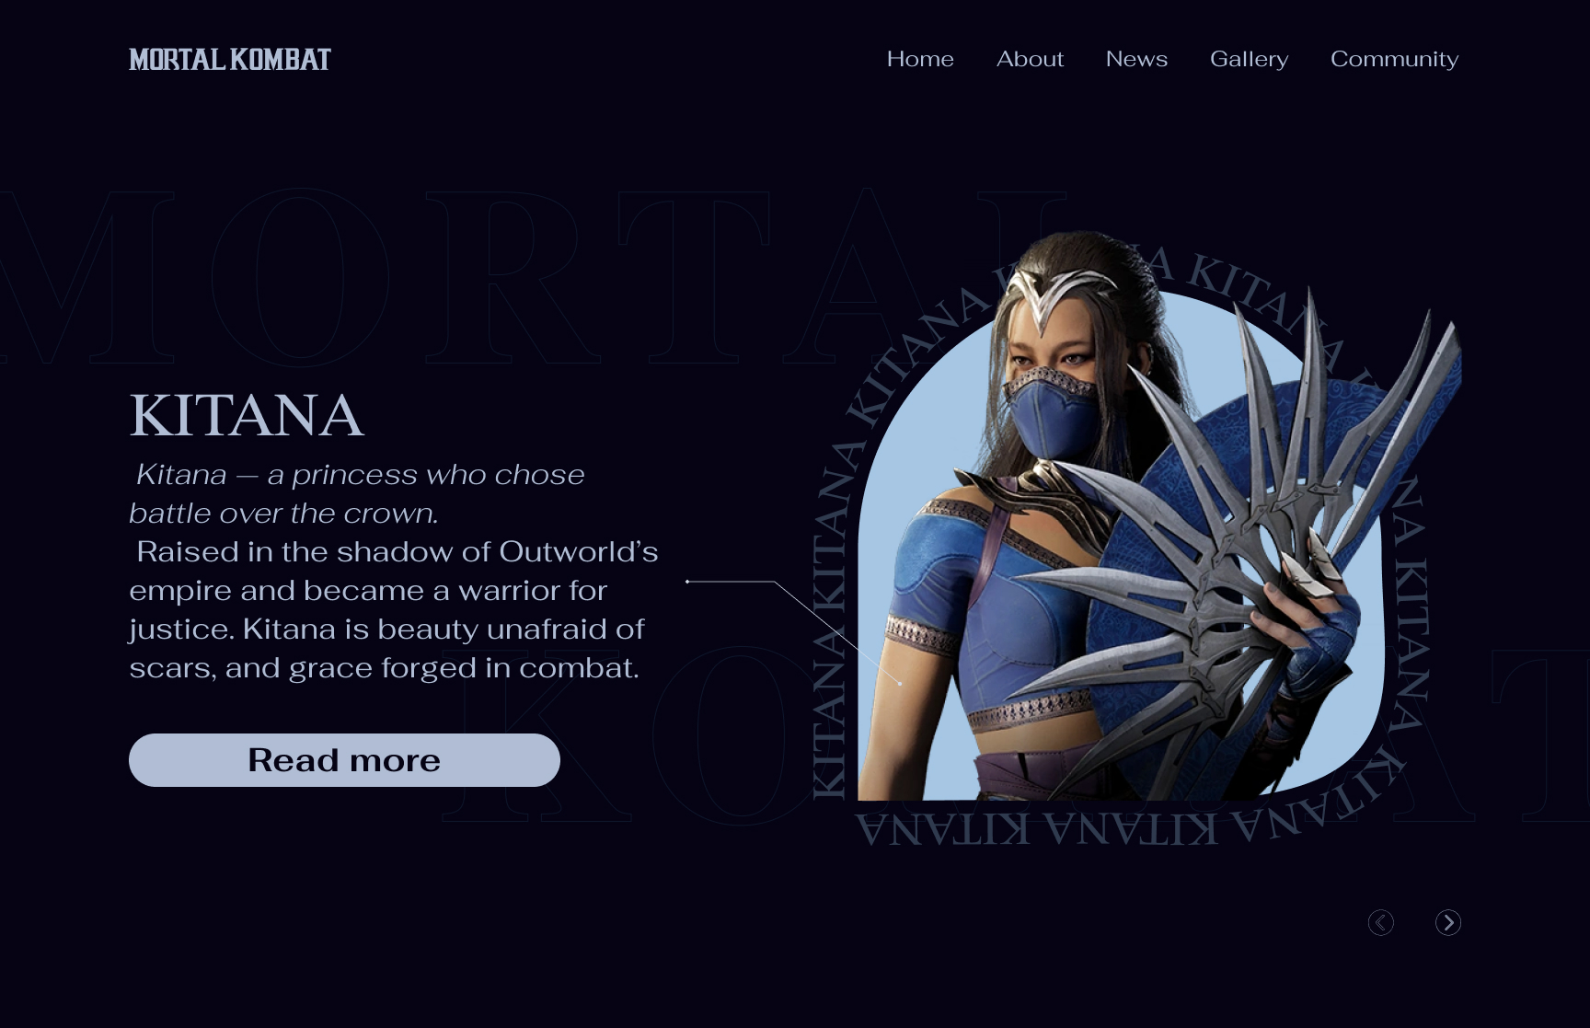Open the Home nav link

click(920, 59)
